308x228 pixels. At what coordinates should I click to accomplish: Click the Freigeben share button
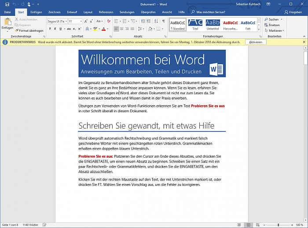(x=293, y=12)
